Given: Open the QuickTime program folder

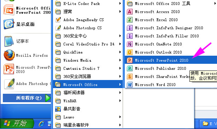Looking at the screenshot, I should click(x=88, y=52).
